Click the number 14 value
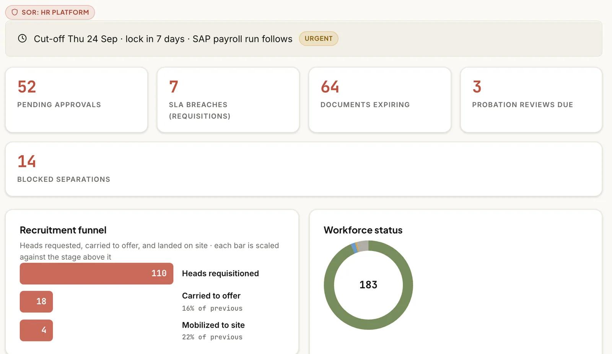612x354 pixels. pos(27,162)
